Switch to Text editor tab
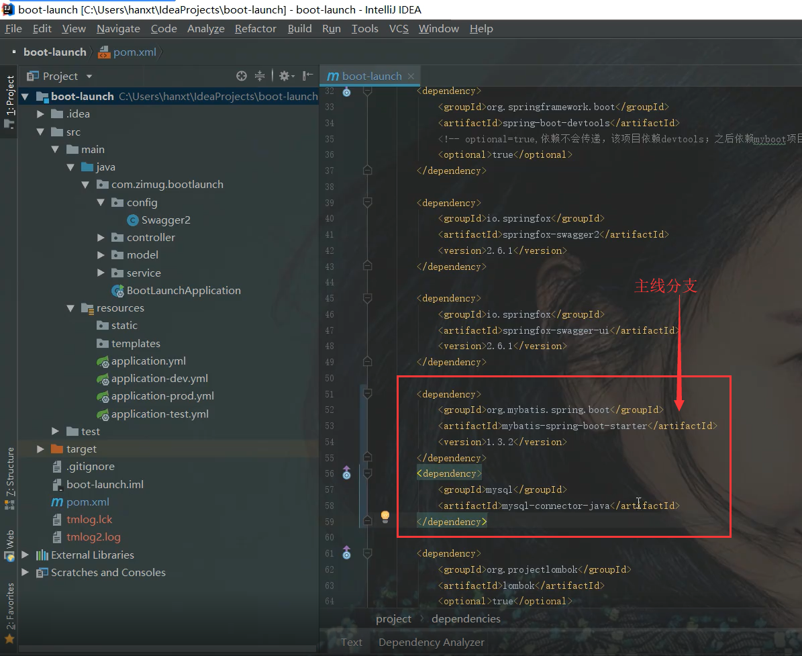 352,642
